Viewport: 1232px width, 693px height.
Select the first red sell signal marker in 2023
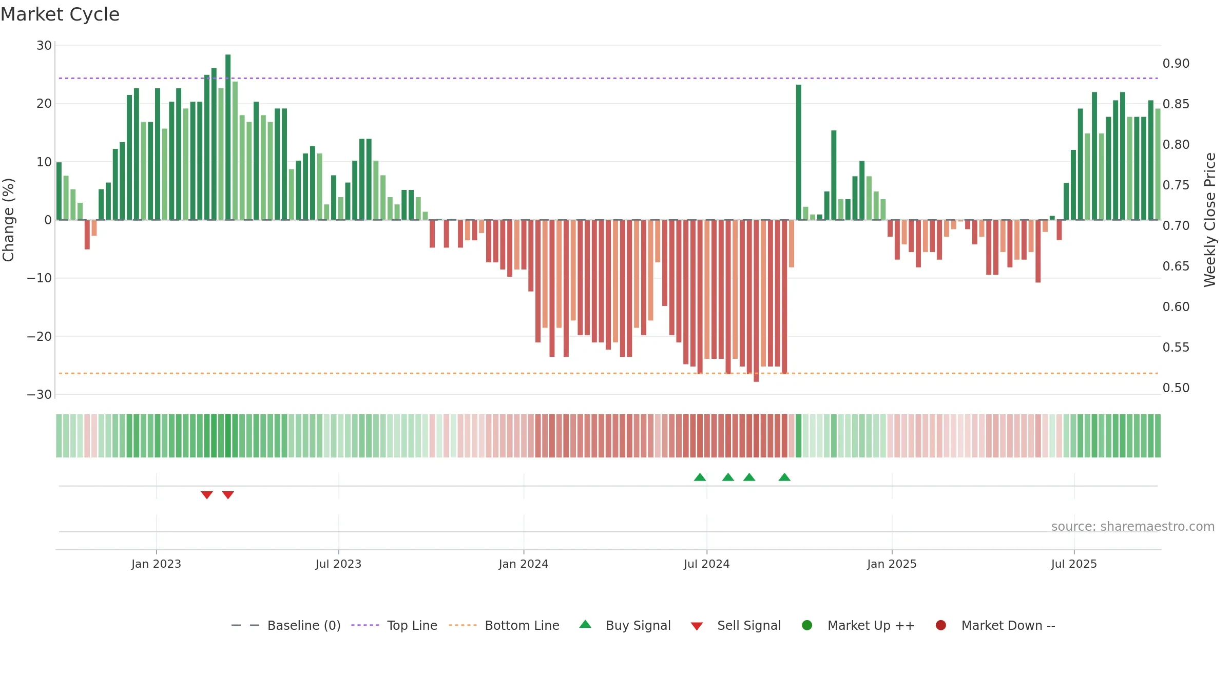pyautogui.click(x=207, y=495)
